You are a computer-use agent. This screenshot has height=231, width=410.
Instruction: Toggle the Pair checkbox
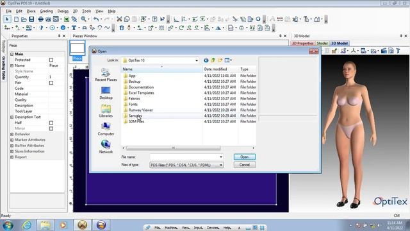tap(51, 83)
